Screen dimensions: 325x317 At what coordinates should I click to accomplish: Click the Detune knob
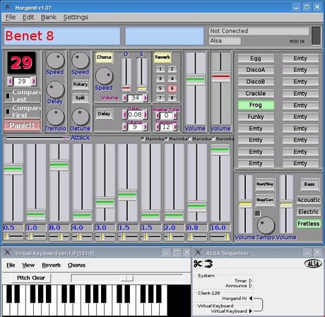(81, 117)
